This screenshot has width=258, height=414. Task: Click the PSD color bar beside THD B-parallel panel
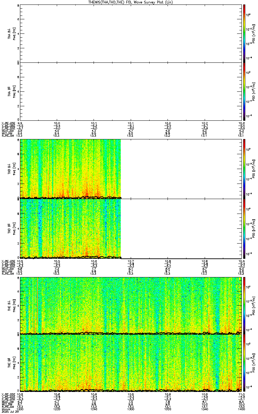244,228
